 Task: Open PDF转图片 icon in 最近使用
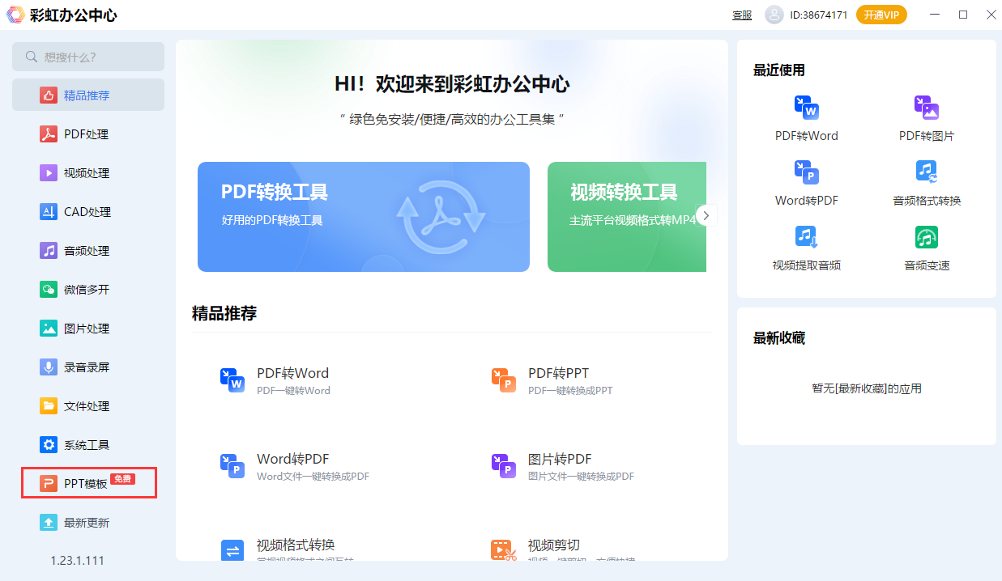pos(927,108)
